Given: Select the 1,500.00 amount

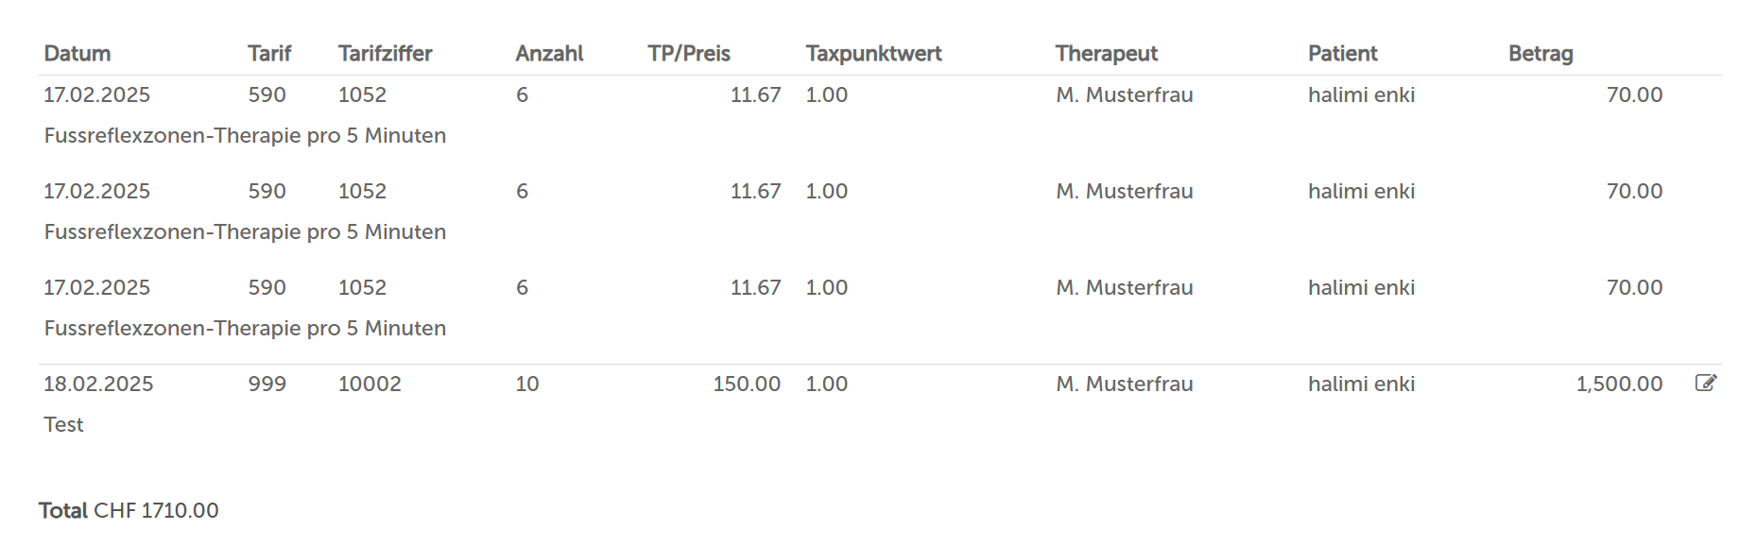Looking at the screenshot, I should [x=1619, y=384].
